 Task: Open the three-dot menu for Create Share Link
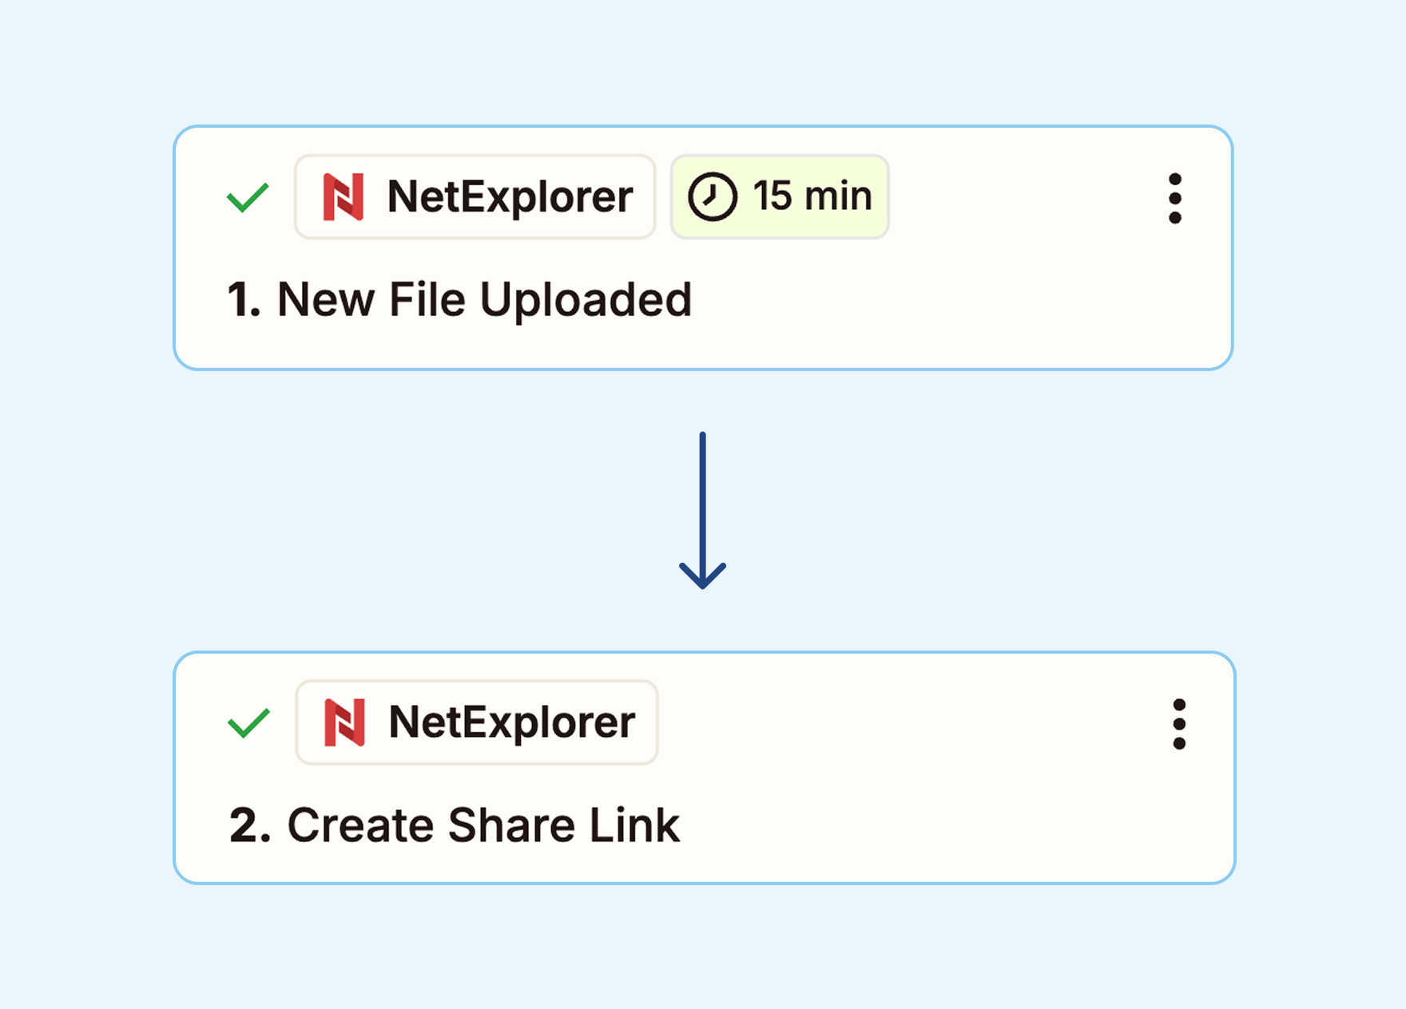[x=1179, y=724]
